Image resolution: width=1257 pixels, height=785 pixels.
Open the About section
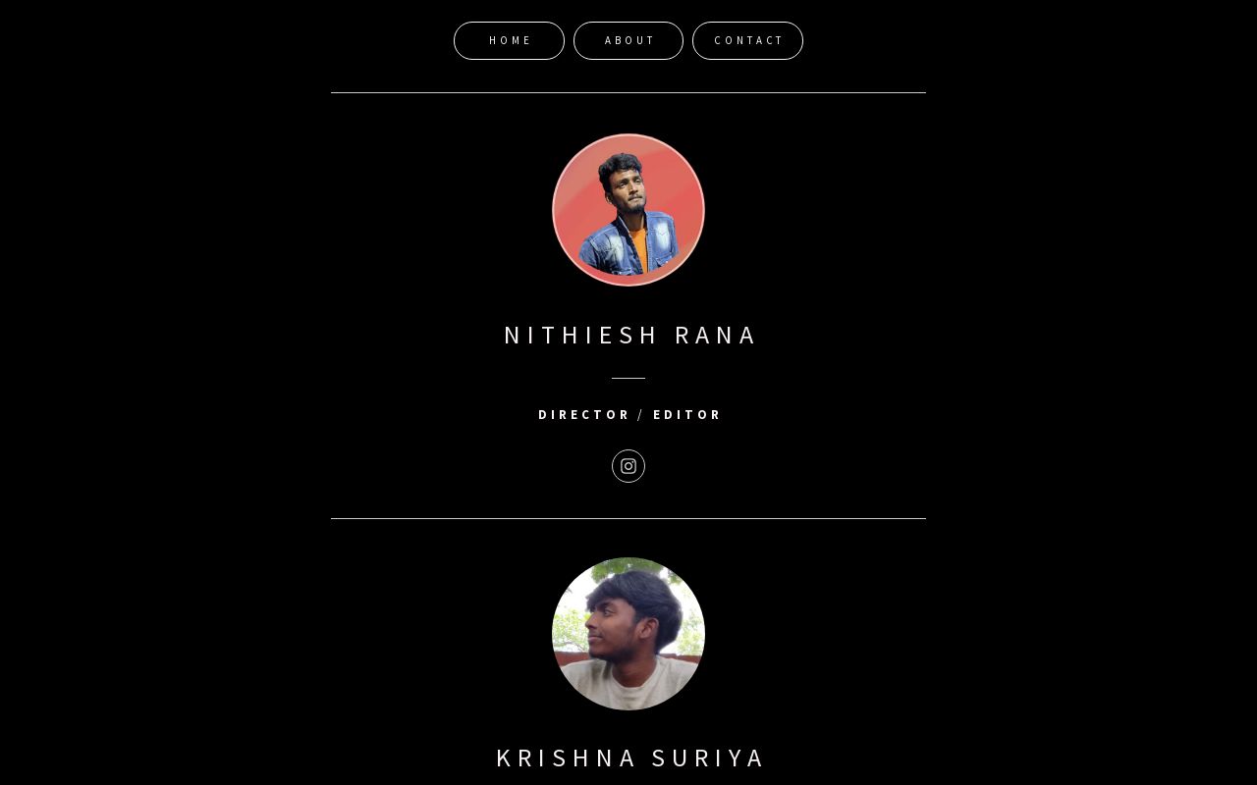628,40
